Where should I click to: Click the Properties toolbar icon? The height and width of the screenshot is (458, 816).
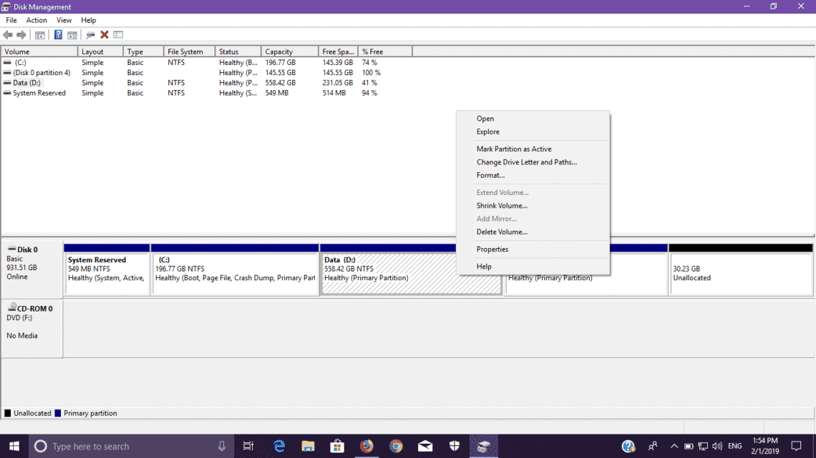pyautogui.click(x=118, y=35)
